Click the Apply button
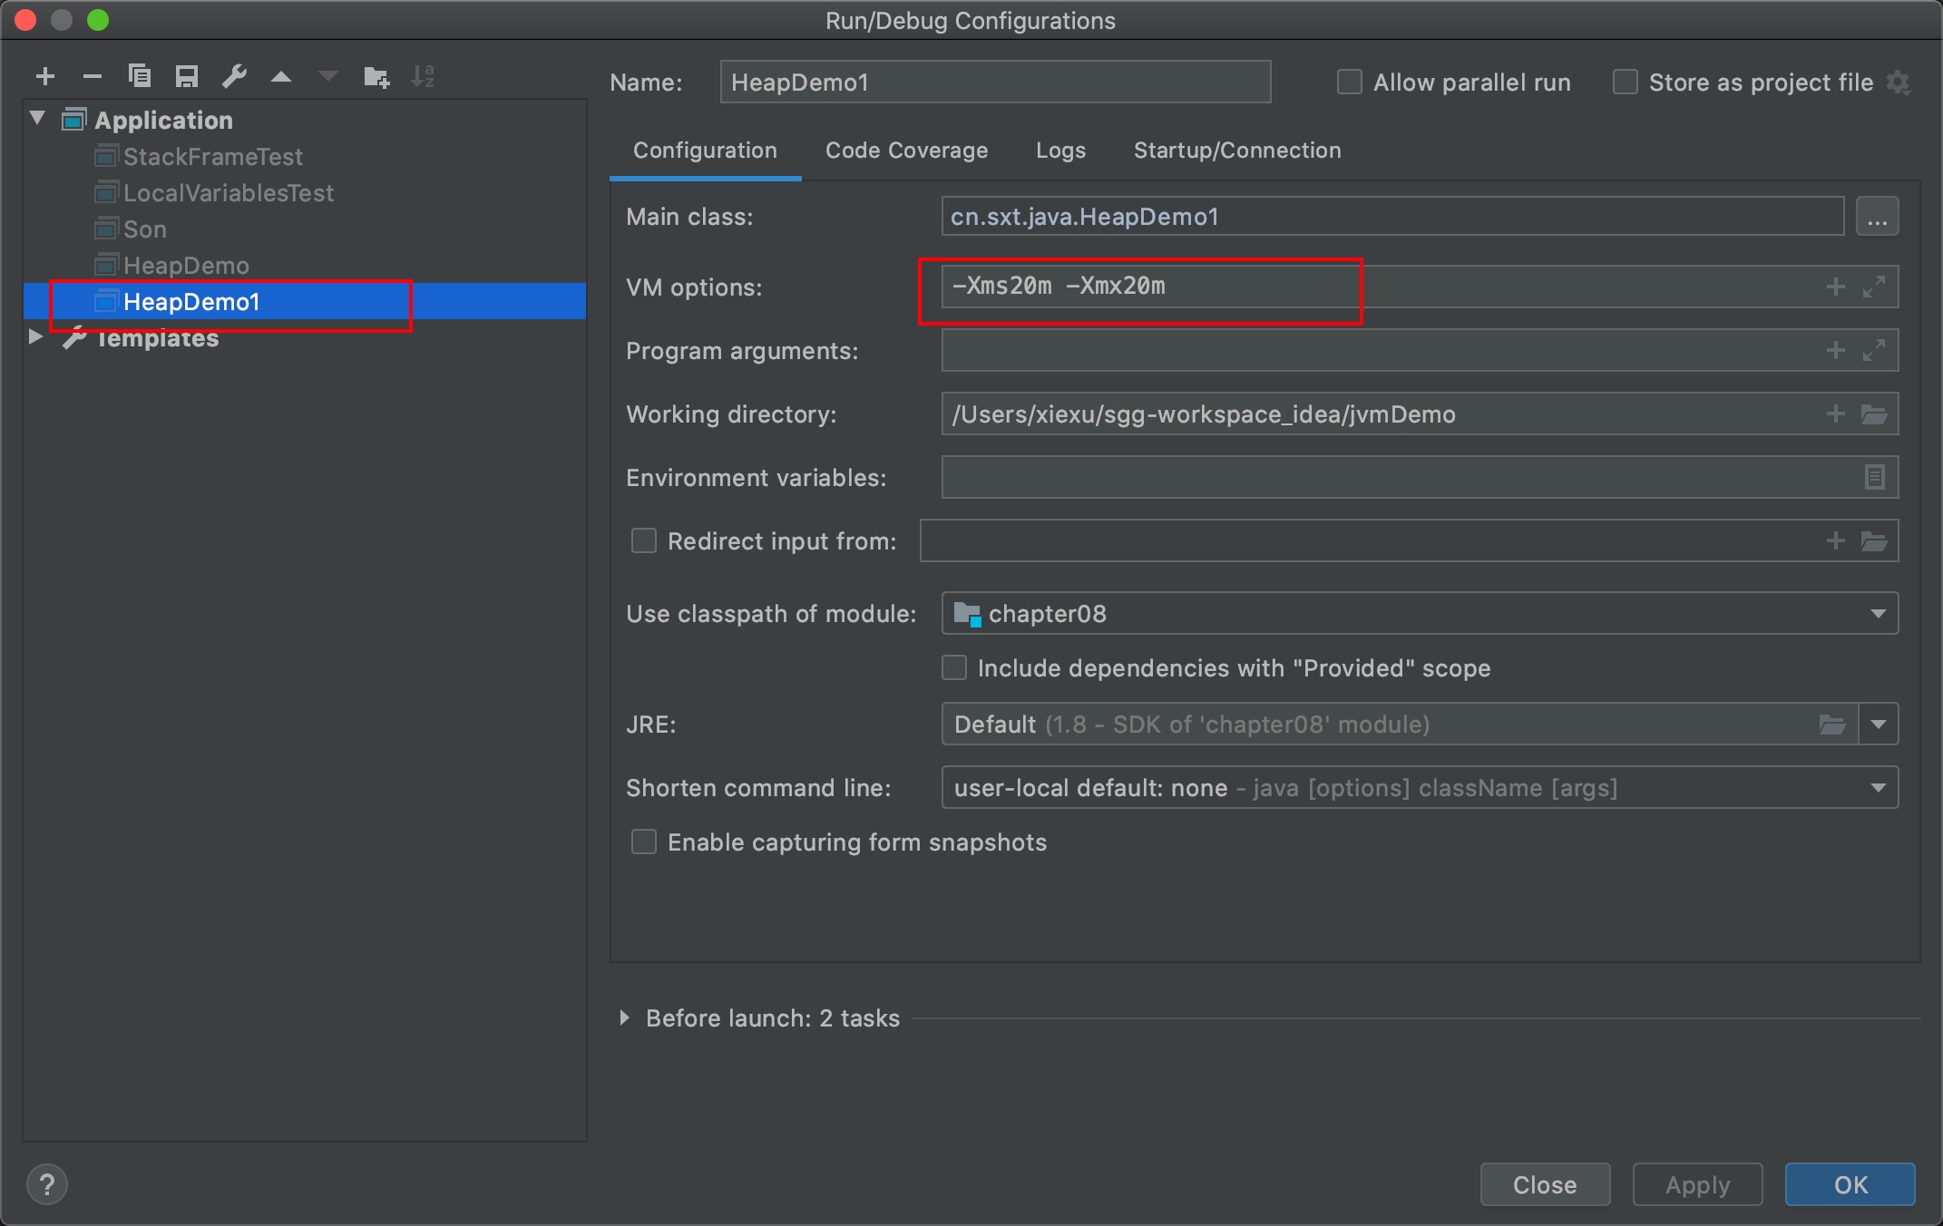The image size is (1943, 1226). (x=1697, y=1184)
